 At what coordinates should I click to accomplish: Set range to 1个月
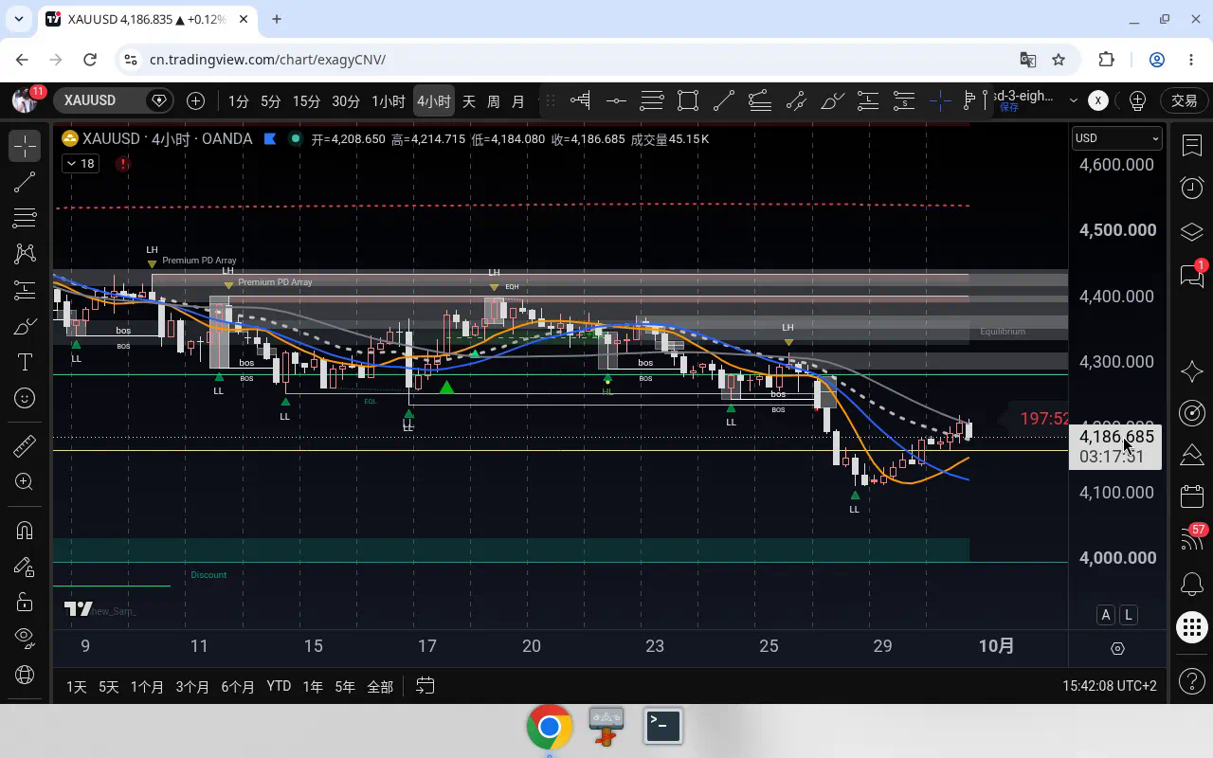(x=147, y=686)
